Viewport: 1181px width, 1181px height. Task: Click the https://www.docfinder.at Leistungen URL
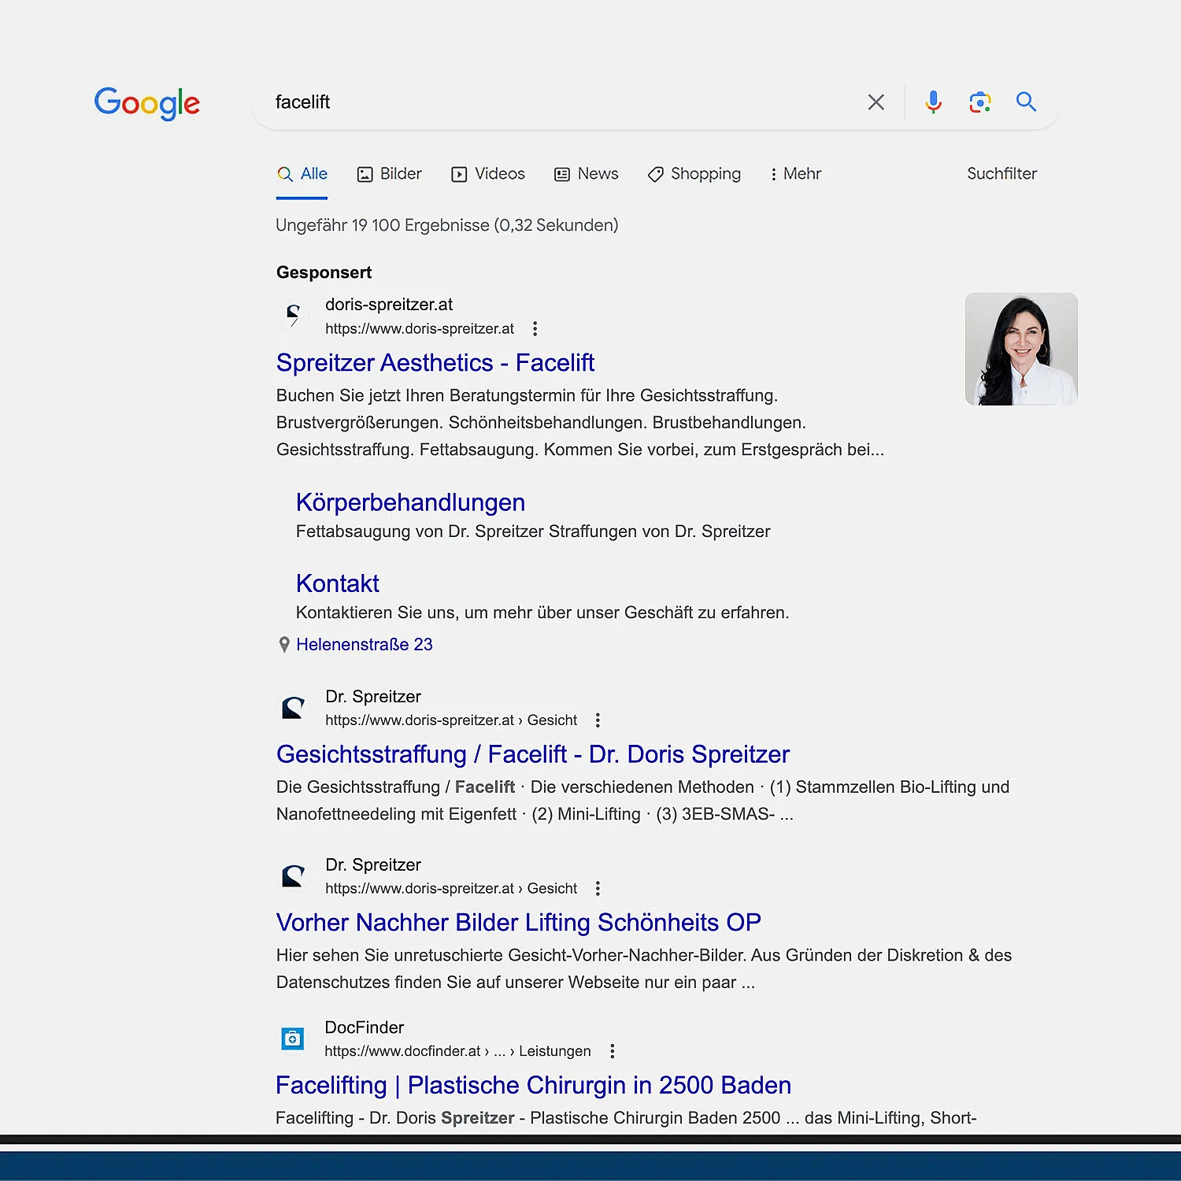point(457,1051)
